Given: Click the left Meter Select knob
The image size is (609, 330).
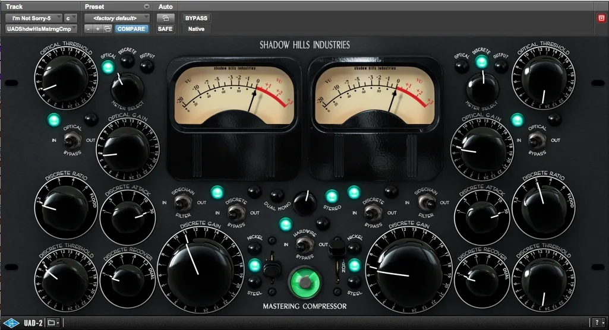Looking at the screenshot, I should [127, 88].
